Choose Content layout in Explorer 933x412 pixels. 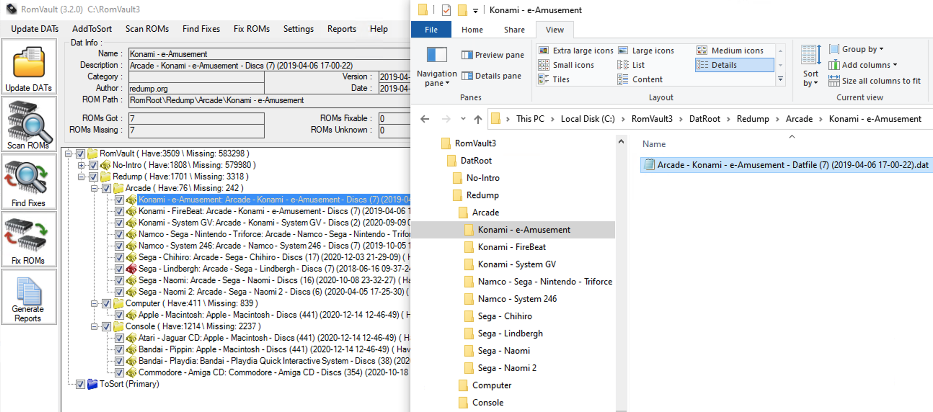[640, 79]
